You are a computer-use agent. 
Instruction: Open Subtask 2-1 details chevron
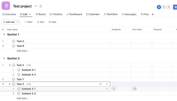pyautogui.click(x=107, y=89)
